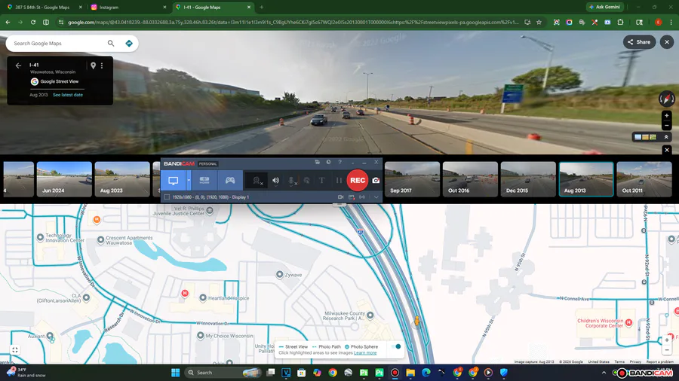The width and height of the screenshot is (679, 381).
Task: Toggle Bandicam webcam overlay
Action: (257, 181)
